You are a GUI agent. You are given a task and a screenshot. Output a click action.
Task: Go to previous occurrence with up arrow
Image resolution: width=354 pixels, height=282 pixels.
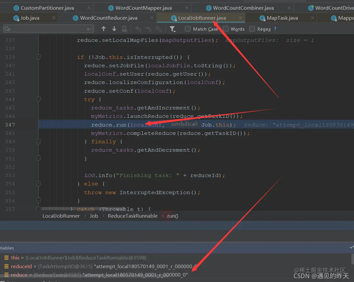tap(103, 29)
